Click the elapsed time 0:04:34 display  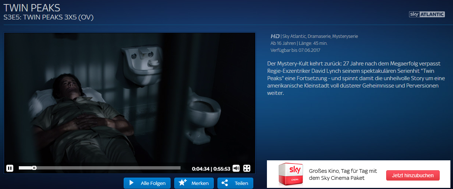(200, 169)
